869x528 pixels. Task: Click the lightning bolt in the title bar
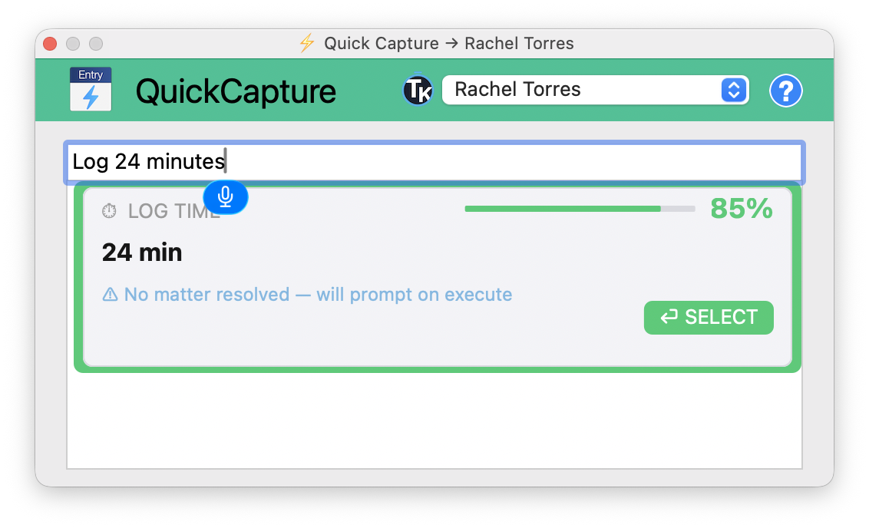coord(306,44)
